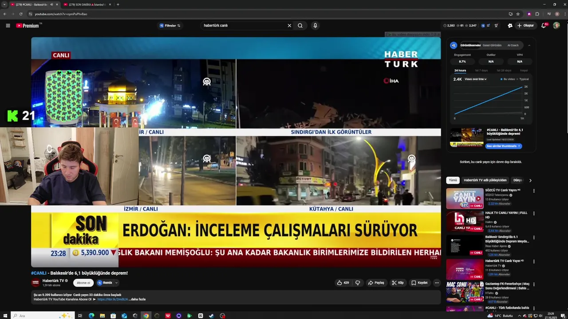Open the 'Views over time' dropdown
Viewport: 568px width, 319px height.
point(476,79)
